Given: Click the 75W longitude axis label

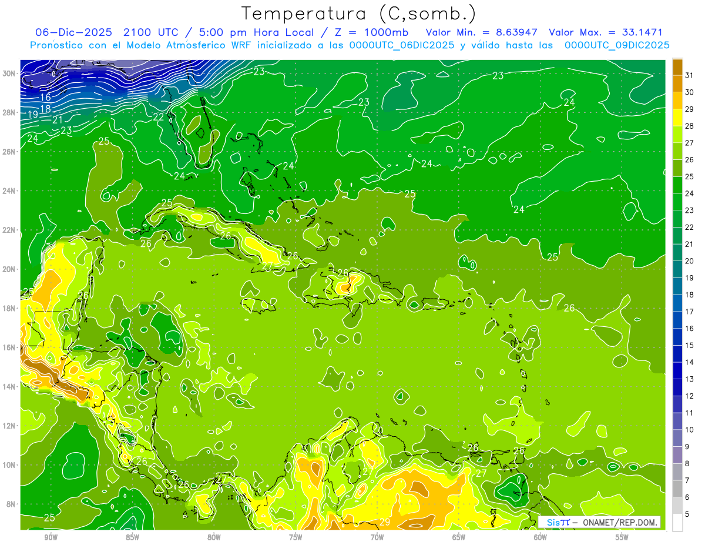Looking at the screenshot, I should tap(296, 538).
